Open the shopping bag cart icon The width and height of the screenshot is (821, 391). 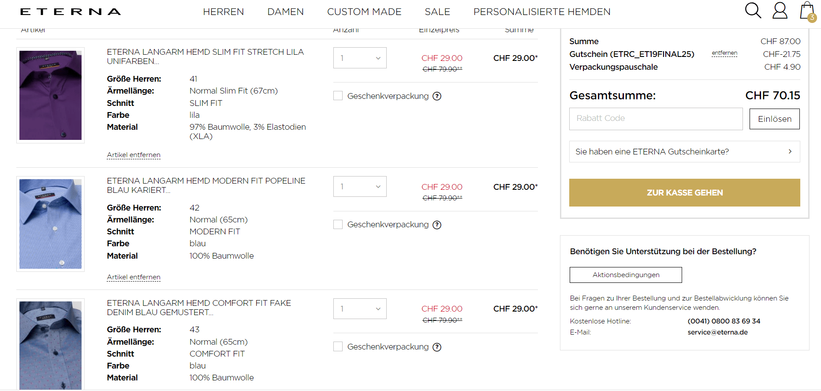pyautogui.click(x=807, y=11)
